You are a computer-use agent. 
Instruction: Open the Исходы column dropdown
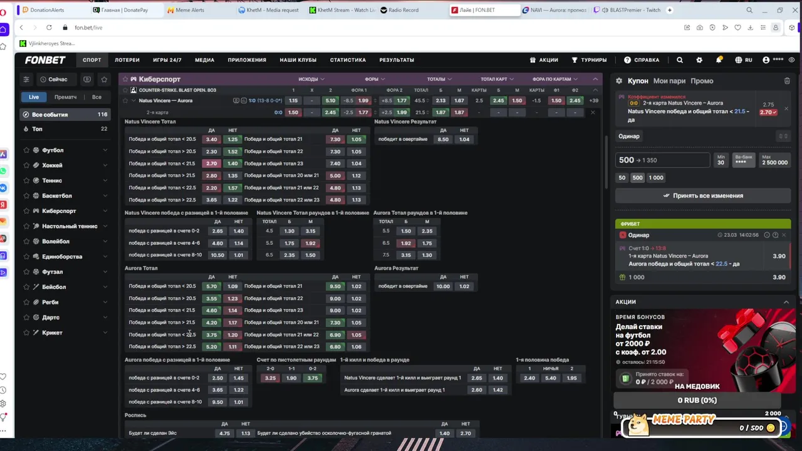(311, 79)
